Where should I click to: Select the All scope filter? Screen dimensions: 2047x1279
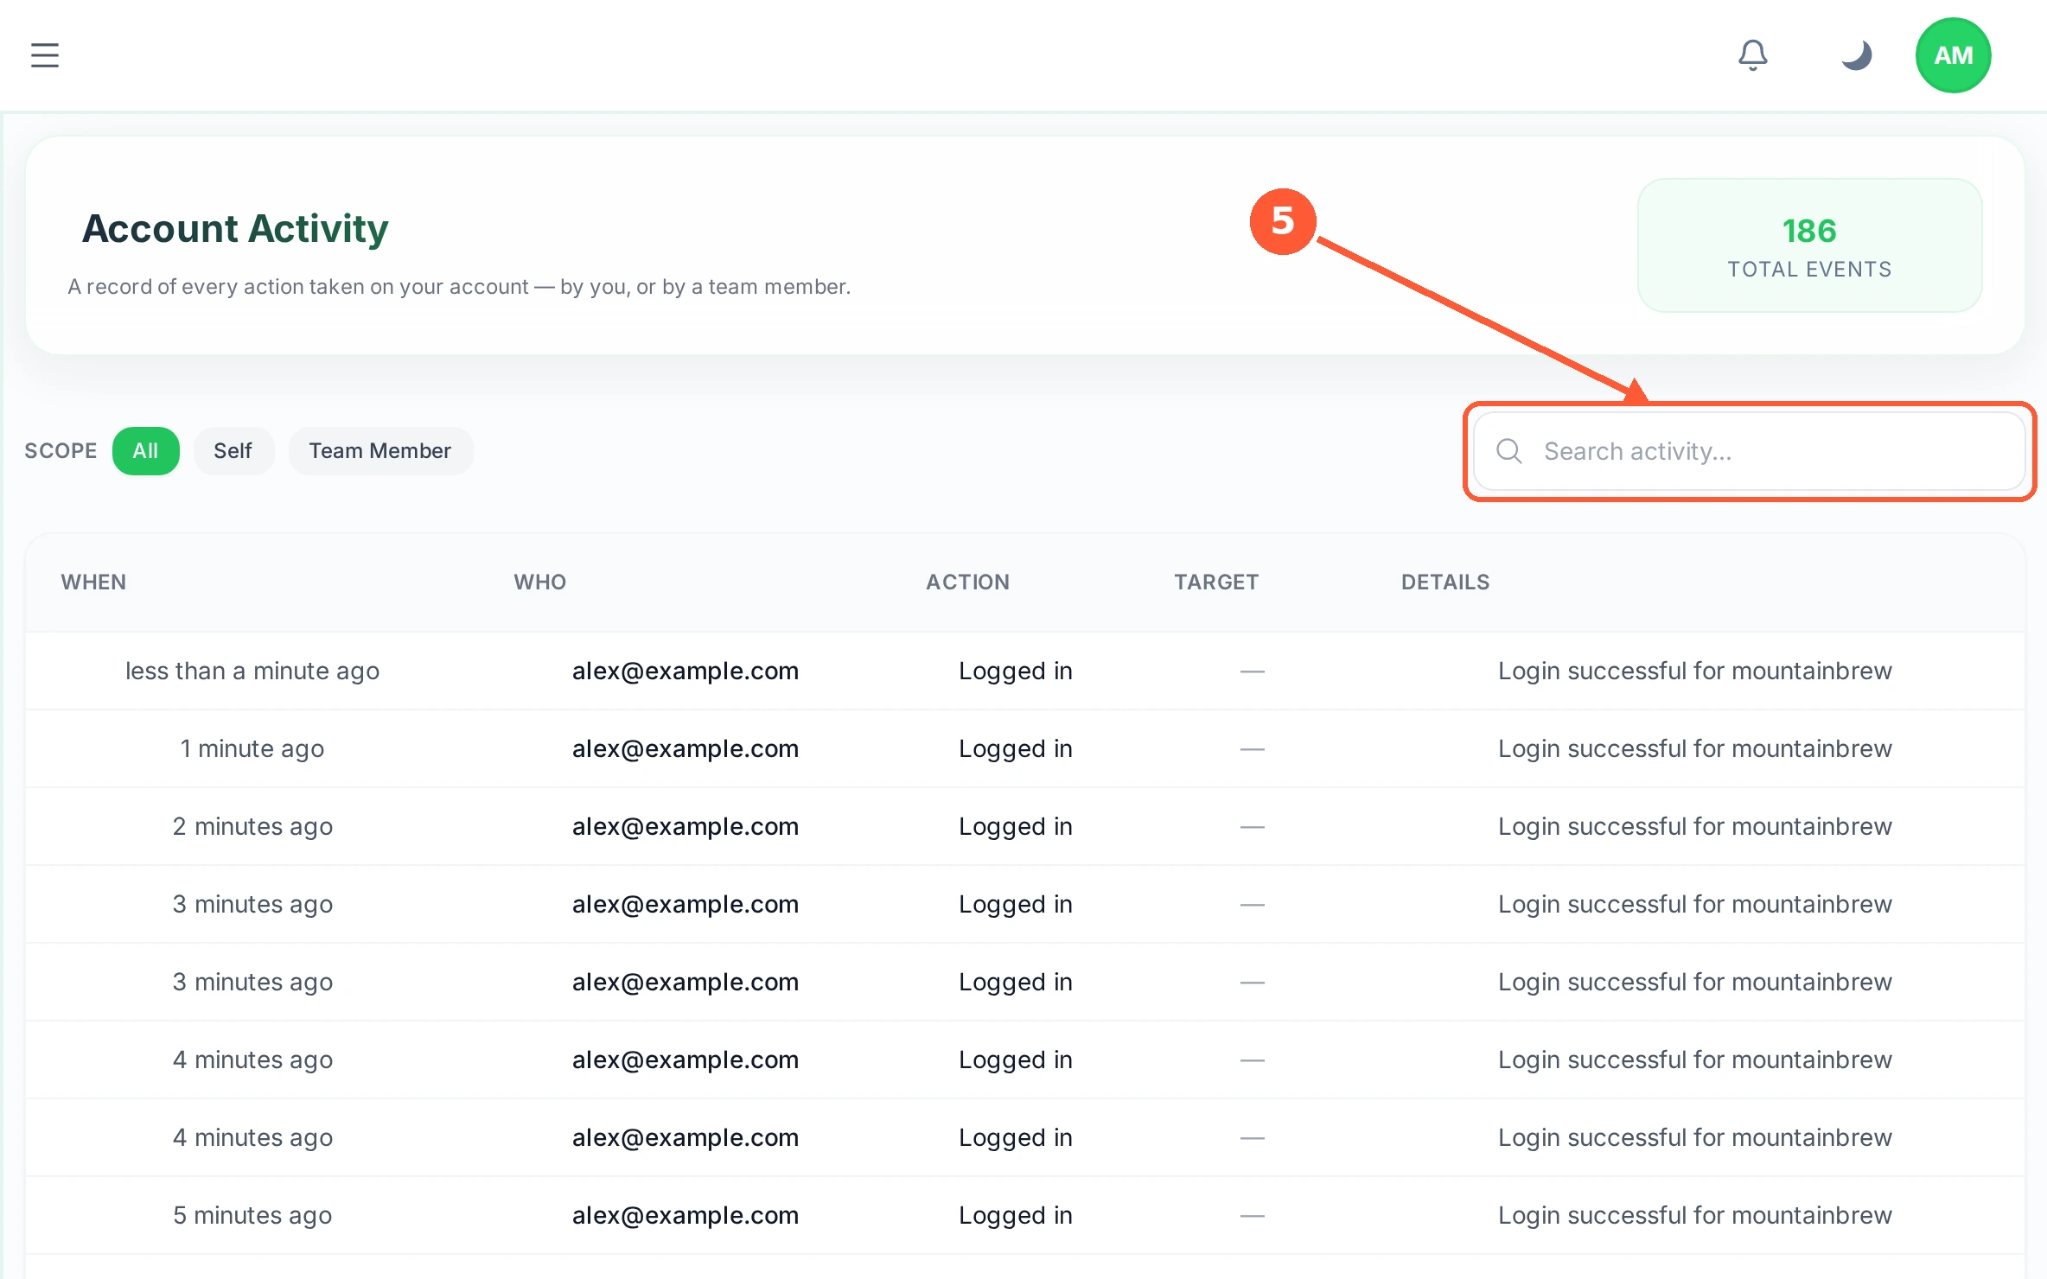(x=145, y=451)
